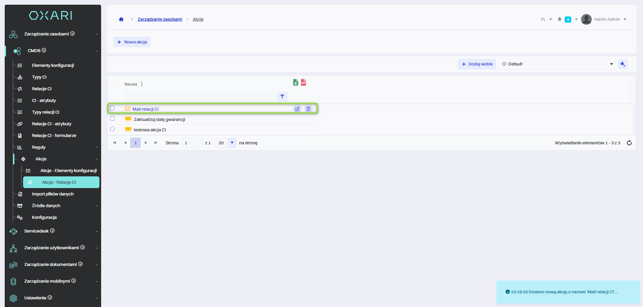Open view settings wrench icon
Image resolution: width=643 pixels, height=307 pixels.
tap(623, 64)
